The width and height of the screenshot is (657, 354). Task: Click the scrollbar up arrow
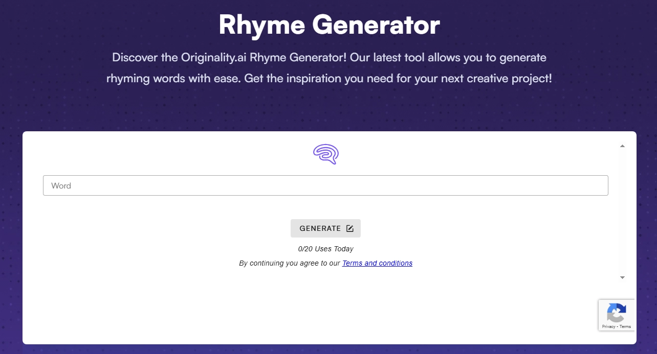pyautogui.click(x=622, y=145)
